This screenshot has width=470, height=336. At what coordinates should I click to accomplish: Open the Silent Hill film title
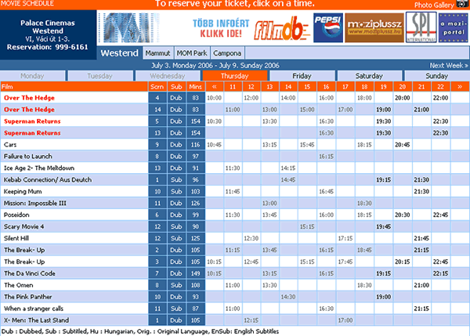click(16, 238)
